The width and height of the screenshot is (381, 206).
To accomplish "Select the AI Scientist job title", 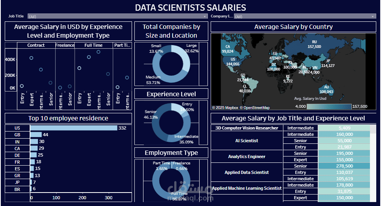I will click(x=247, y=141).
